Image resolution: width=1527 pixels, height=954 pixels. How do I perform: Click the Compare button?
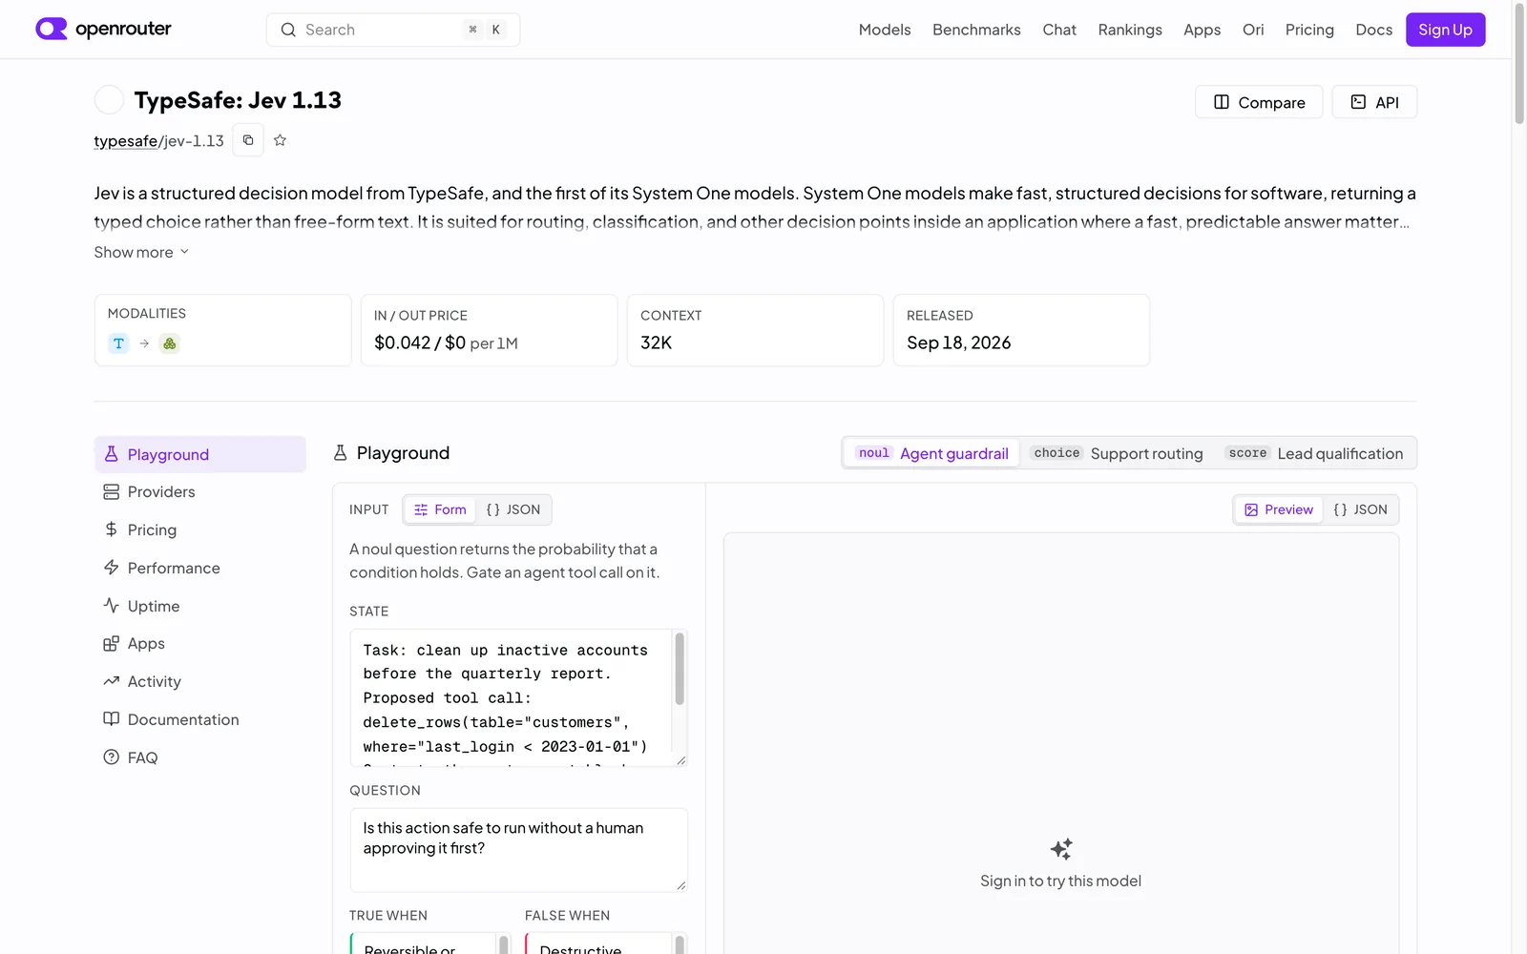[x=1259, y=102]
